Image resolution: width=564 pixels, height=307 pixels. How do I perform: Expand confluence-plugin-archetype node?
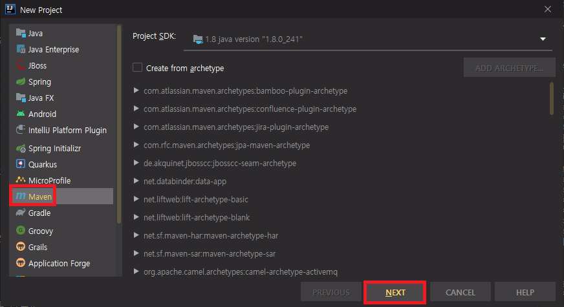coord(136,109)
